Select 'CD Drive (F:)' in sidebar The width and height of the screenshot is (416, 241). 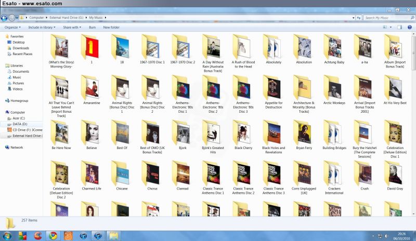tap(28, 130)
